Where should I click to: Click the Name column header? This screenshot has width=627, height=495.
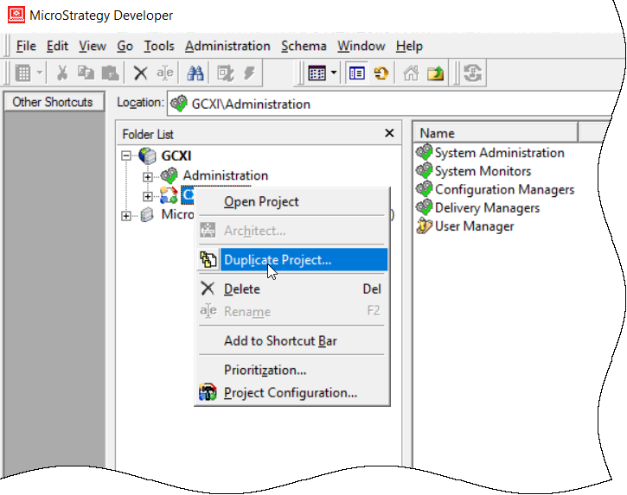click(x=495, y=133)
